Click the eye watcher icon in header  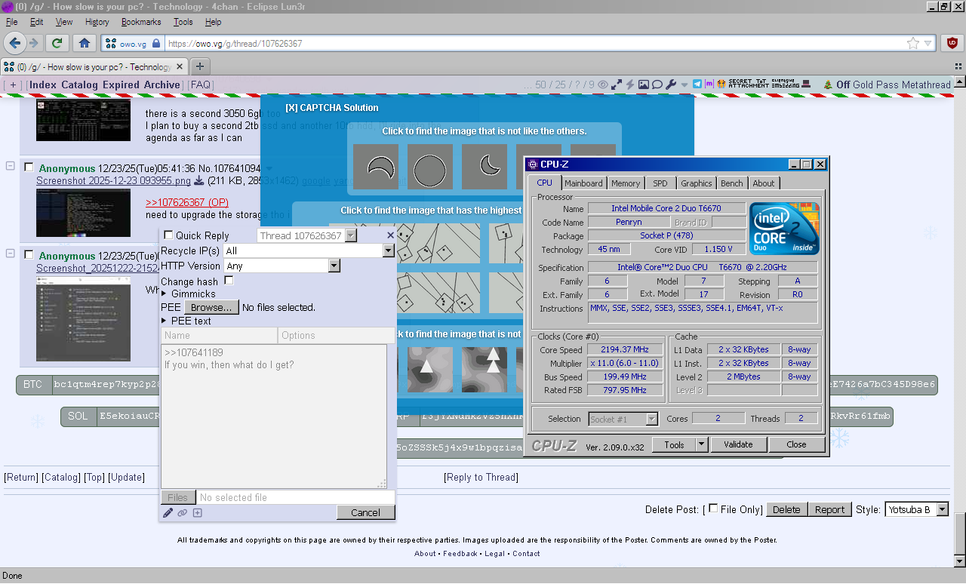click(x=603, y=85)
